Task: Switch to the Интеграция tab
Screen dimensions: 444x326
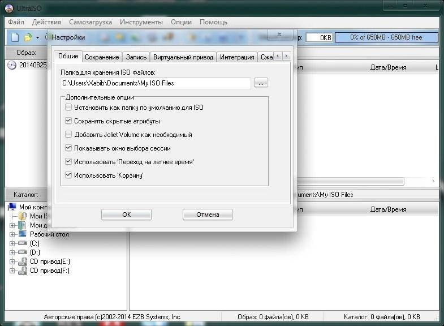Action: click(237, 57)
